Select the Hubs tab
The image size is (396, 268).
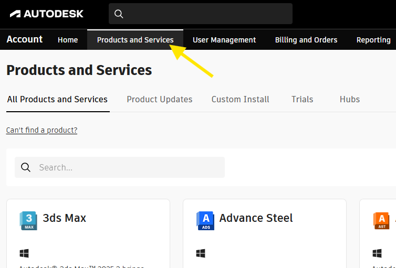(350, 99)
